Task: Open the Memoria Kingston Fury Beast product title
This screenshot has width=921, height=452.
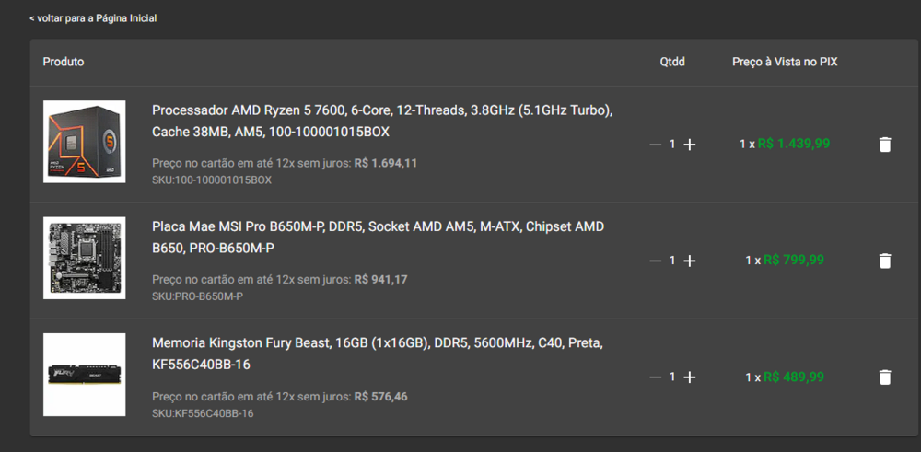Action: tap(378, 353)
